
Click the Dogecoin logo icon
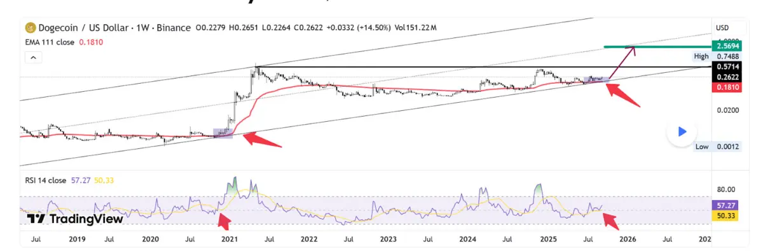click(30, 28)
